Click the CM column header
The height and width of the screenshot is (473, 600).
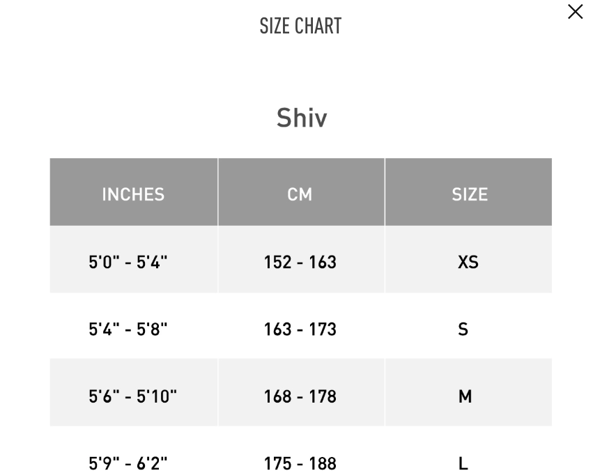click(x=300, y=194)
